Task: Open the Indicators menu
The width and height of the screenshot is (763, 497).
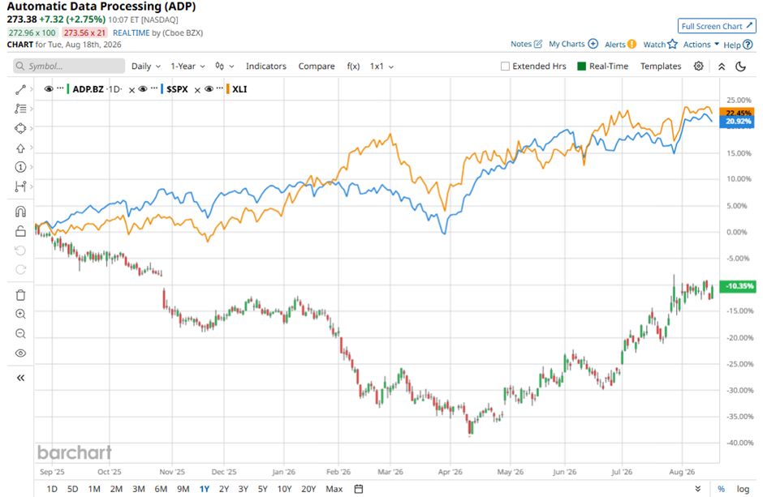Action: (266, 66)
